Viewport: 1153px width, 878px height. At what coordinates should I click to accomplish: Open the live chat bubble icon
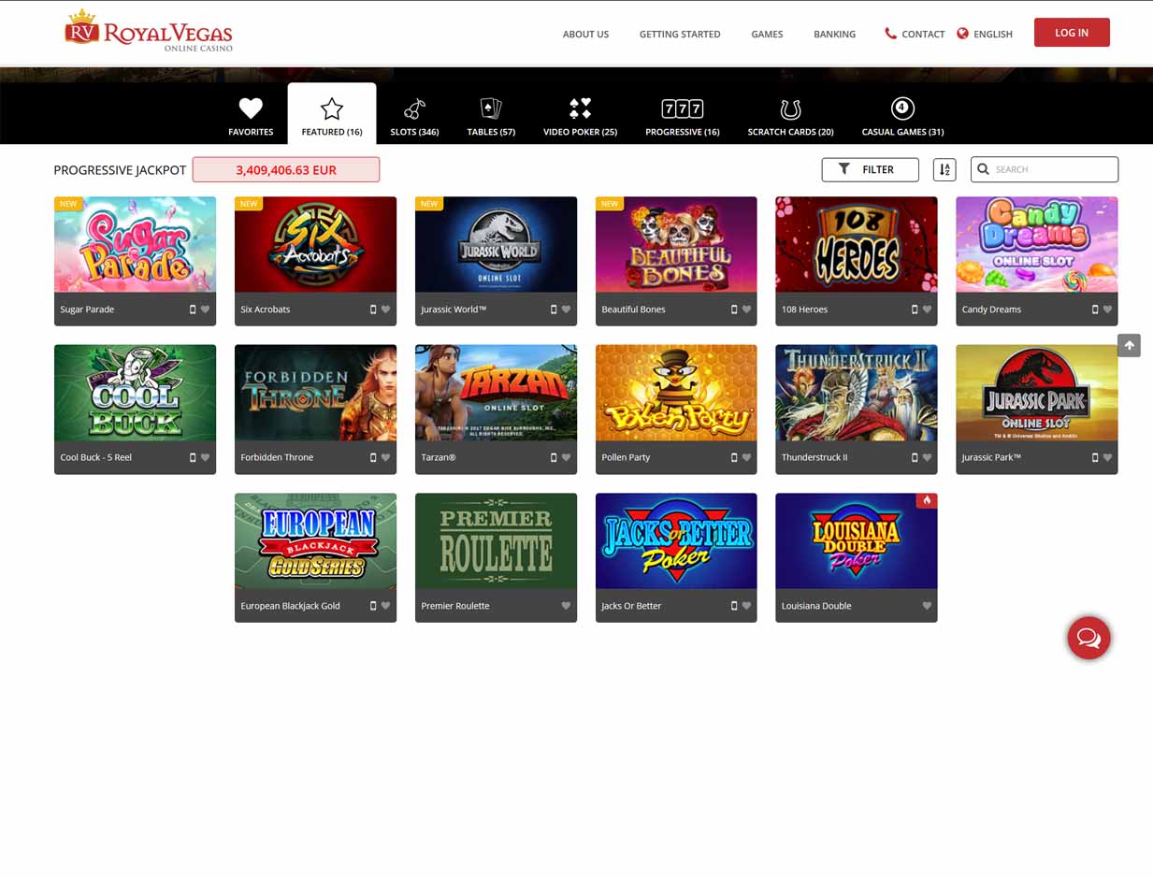[1088, 639]
